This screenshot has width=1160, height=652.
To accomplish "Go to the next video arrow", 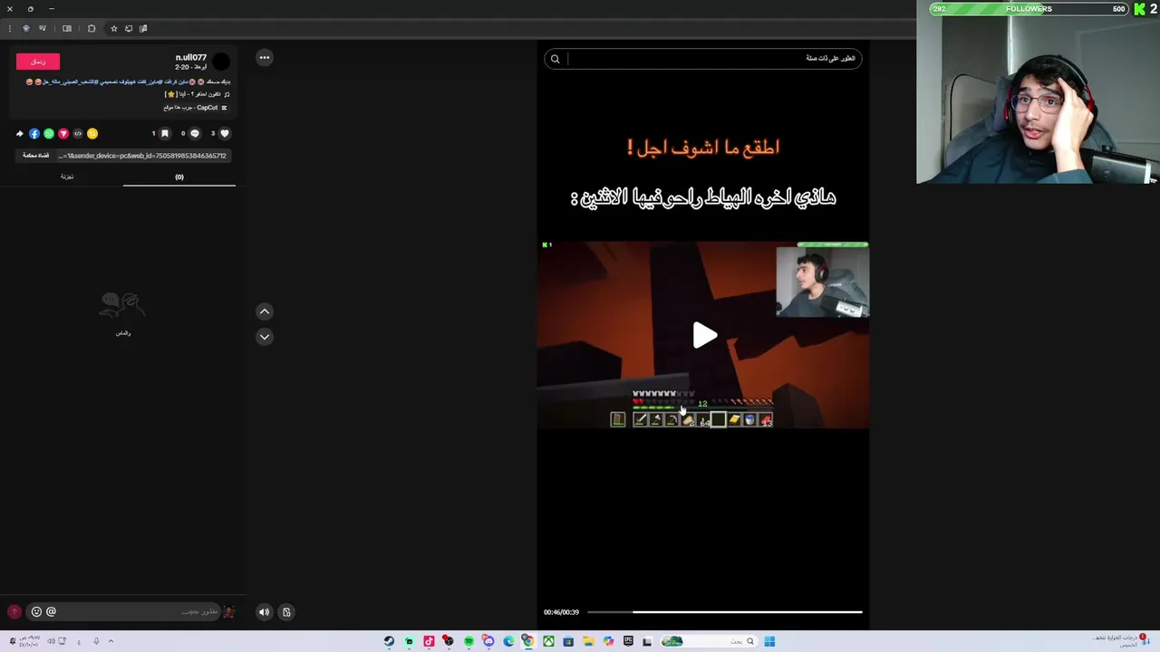I will [265, 336].
